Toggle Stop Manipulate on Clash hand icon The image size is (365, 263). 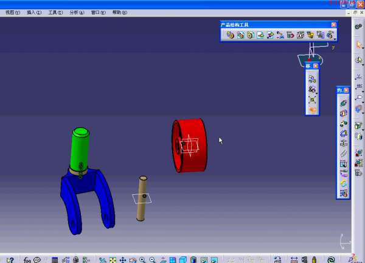point(312,110)
